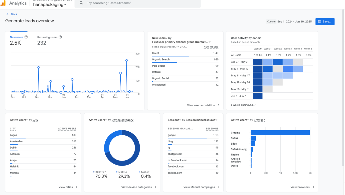This screenshot has height=195, width=345.
Task: Change the Device category dimension dropdown
Action: click(x=122, y=120)
